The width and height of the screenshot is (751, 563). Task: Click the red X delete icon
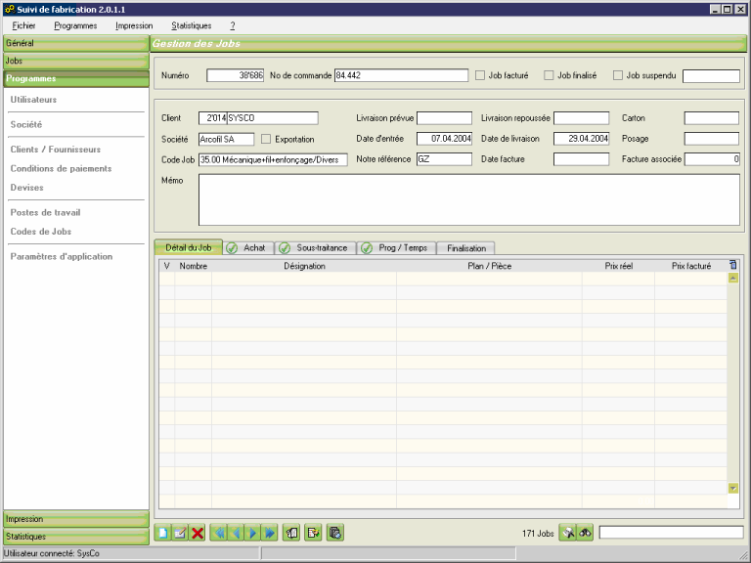[x=198, y=533]
